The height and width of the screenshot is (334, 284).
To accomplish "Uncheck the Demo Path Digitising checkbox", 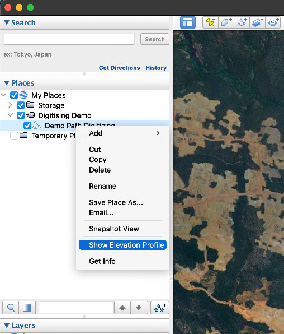I will (27, 126).
